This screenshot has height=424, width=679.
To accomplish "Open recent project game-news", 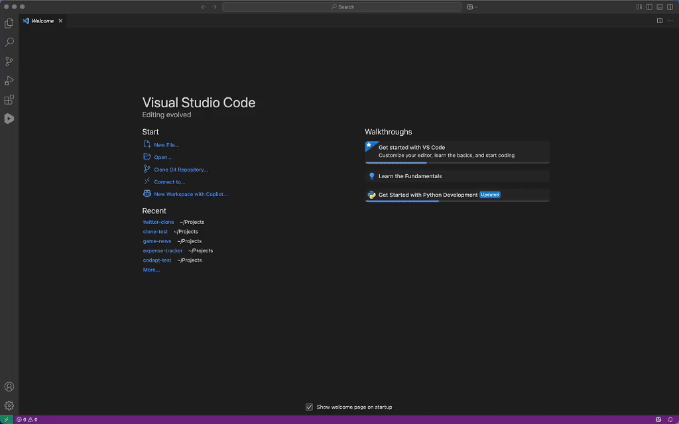I will tap(157, 241).
